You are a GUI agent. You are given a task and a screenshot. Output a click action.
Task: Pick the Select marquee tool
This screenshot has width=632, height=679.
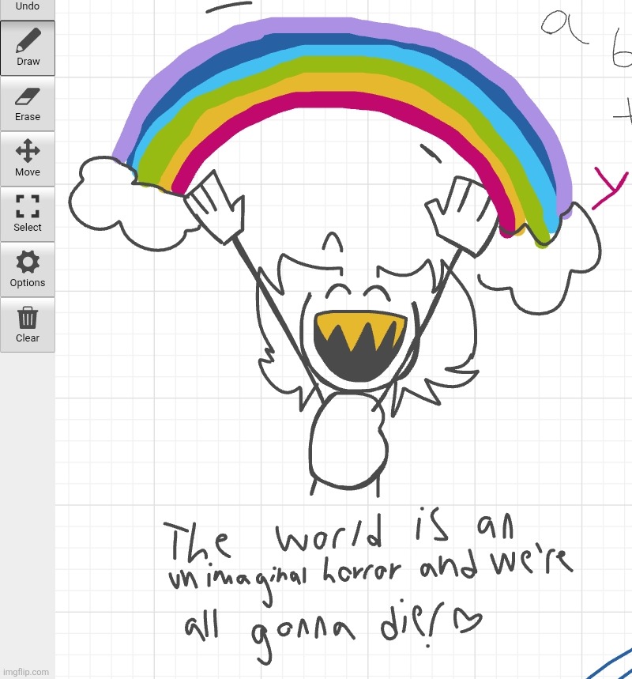tap(28, 214)
